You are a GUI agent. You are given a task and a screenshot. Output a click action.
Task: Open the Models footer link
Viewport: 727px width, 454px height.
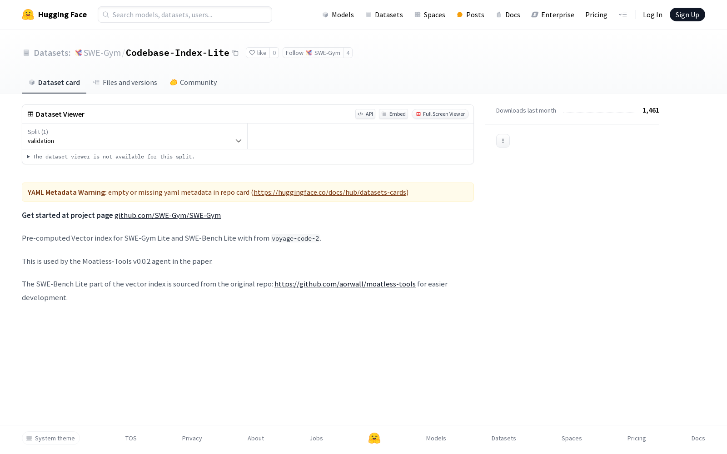point(436,438)
